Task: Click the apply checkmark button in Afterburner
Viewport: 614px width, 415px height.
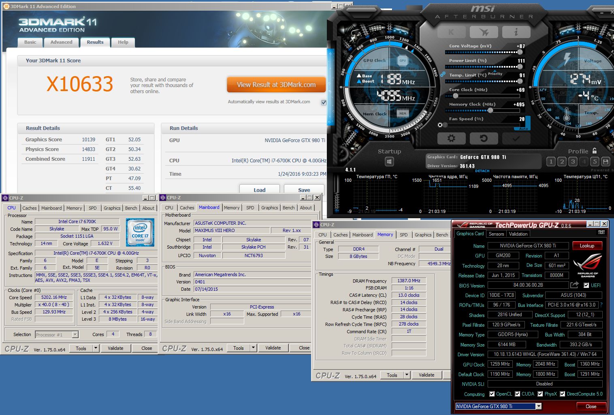Action: (516, 138)
